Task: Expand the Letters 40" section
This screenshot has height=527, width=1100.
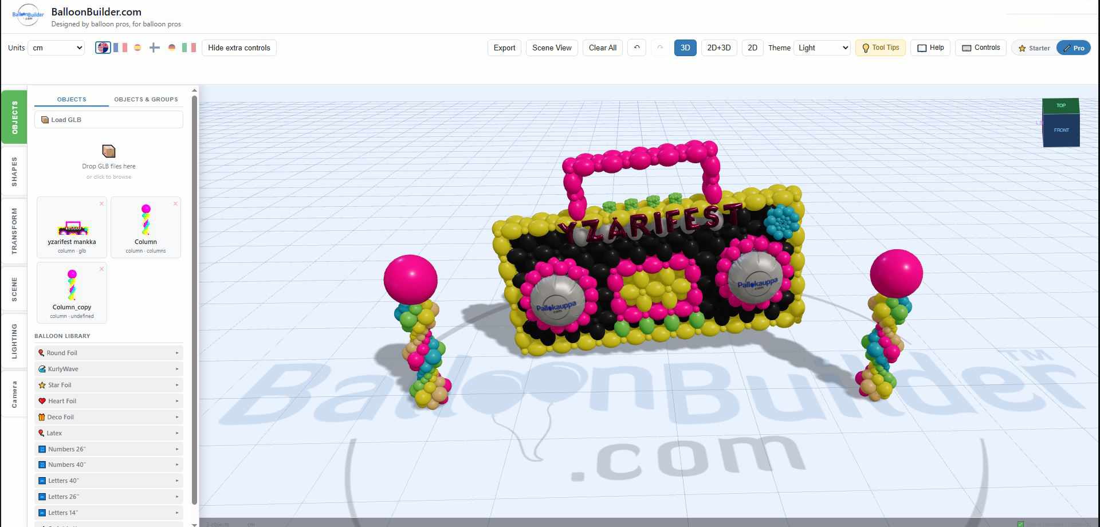Action: coord(108,481)
